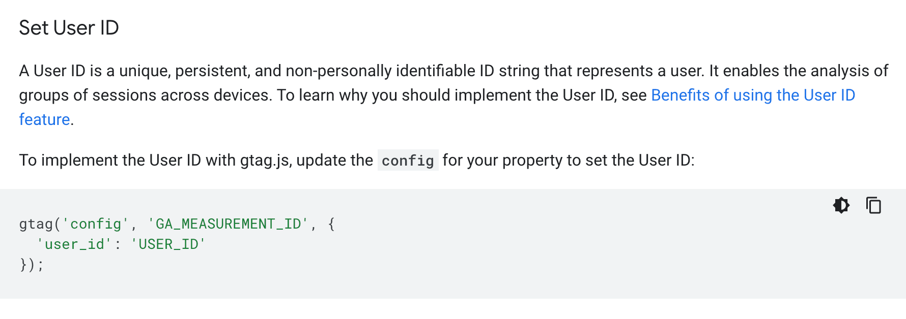906x319 pixels.
Task: Click the closing "});" code line
Action: tap(32, 265)
